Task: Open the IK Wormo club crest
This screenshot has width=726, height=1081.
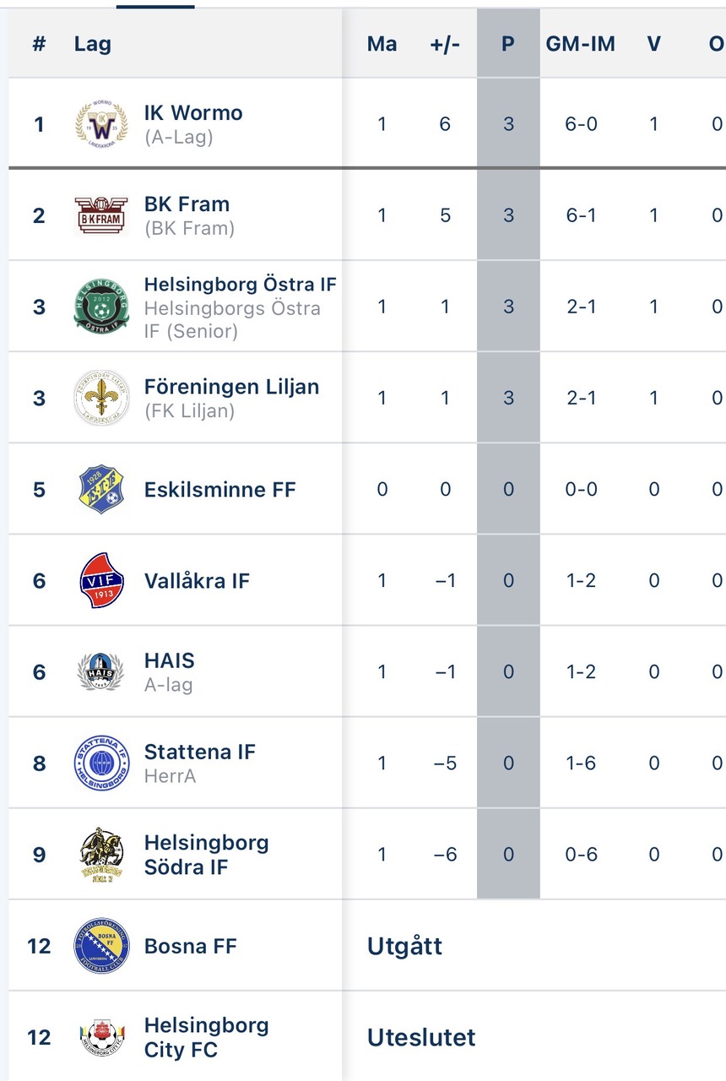Action: (x=101, y=125)
